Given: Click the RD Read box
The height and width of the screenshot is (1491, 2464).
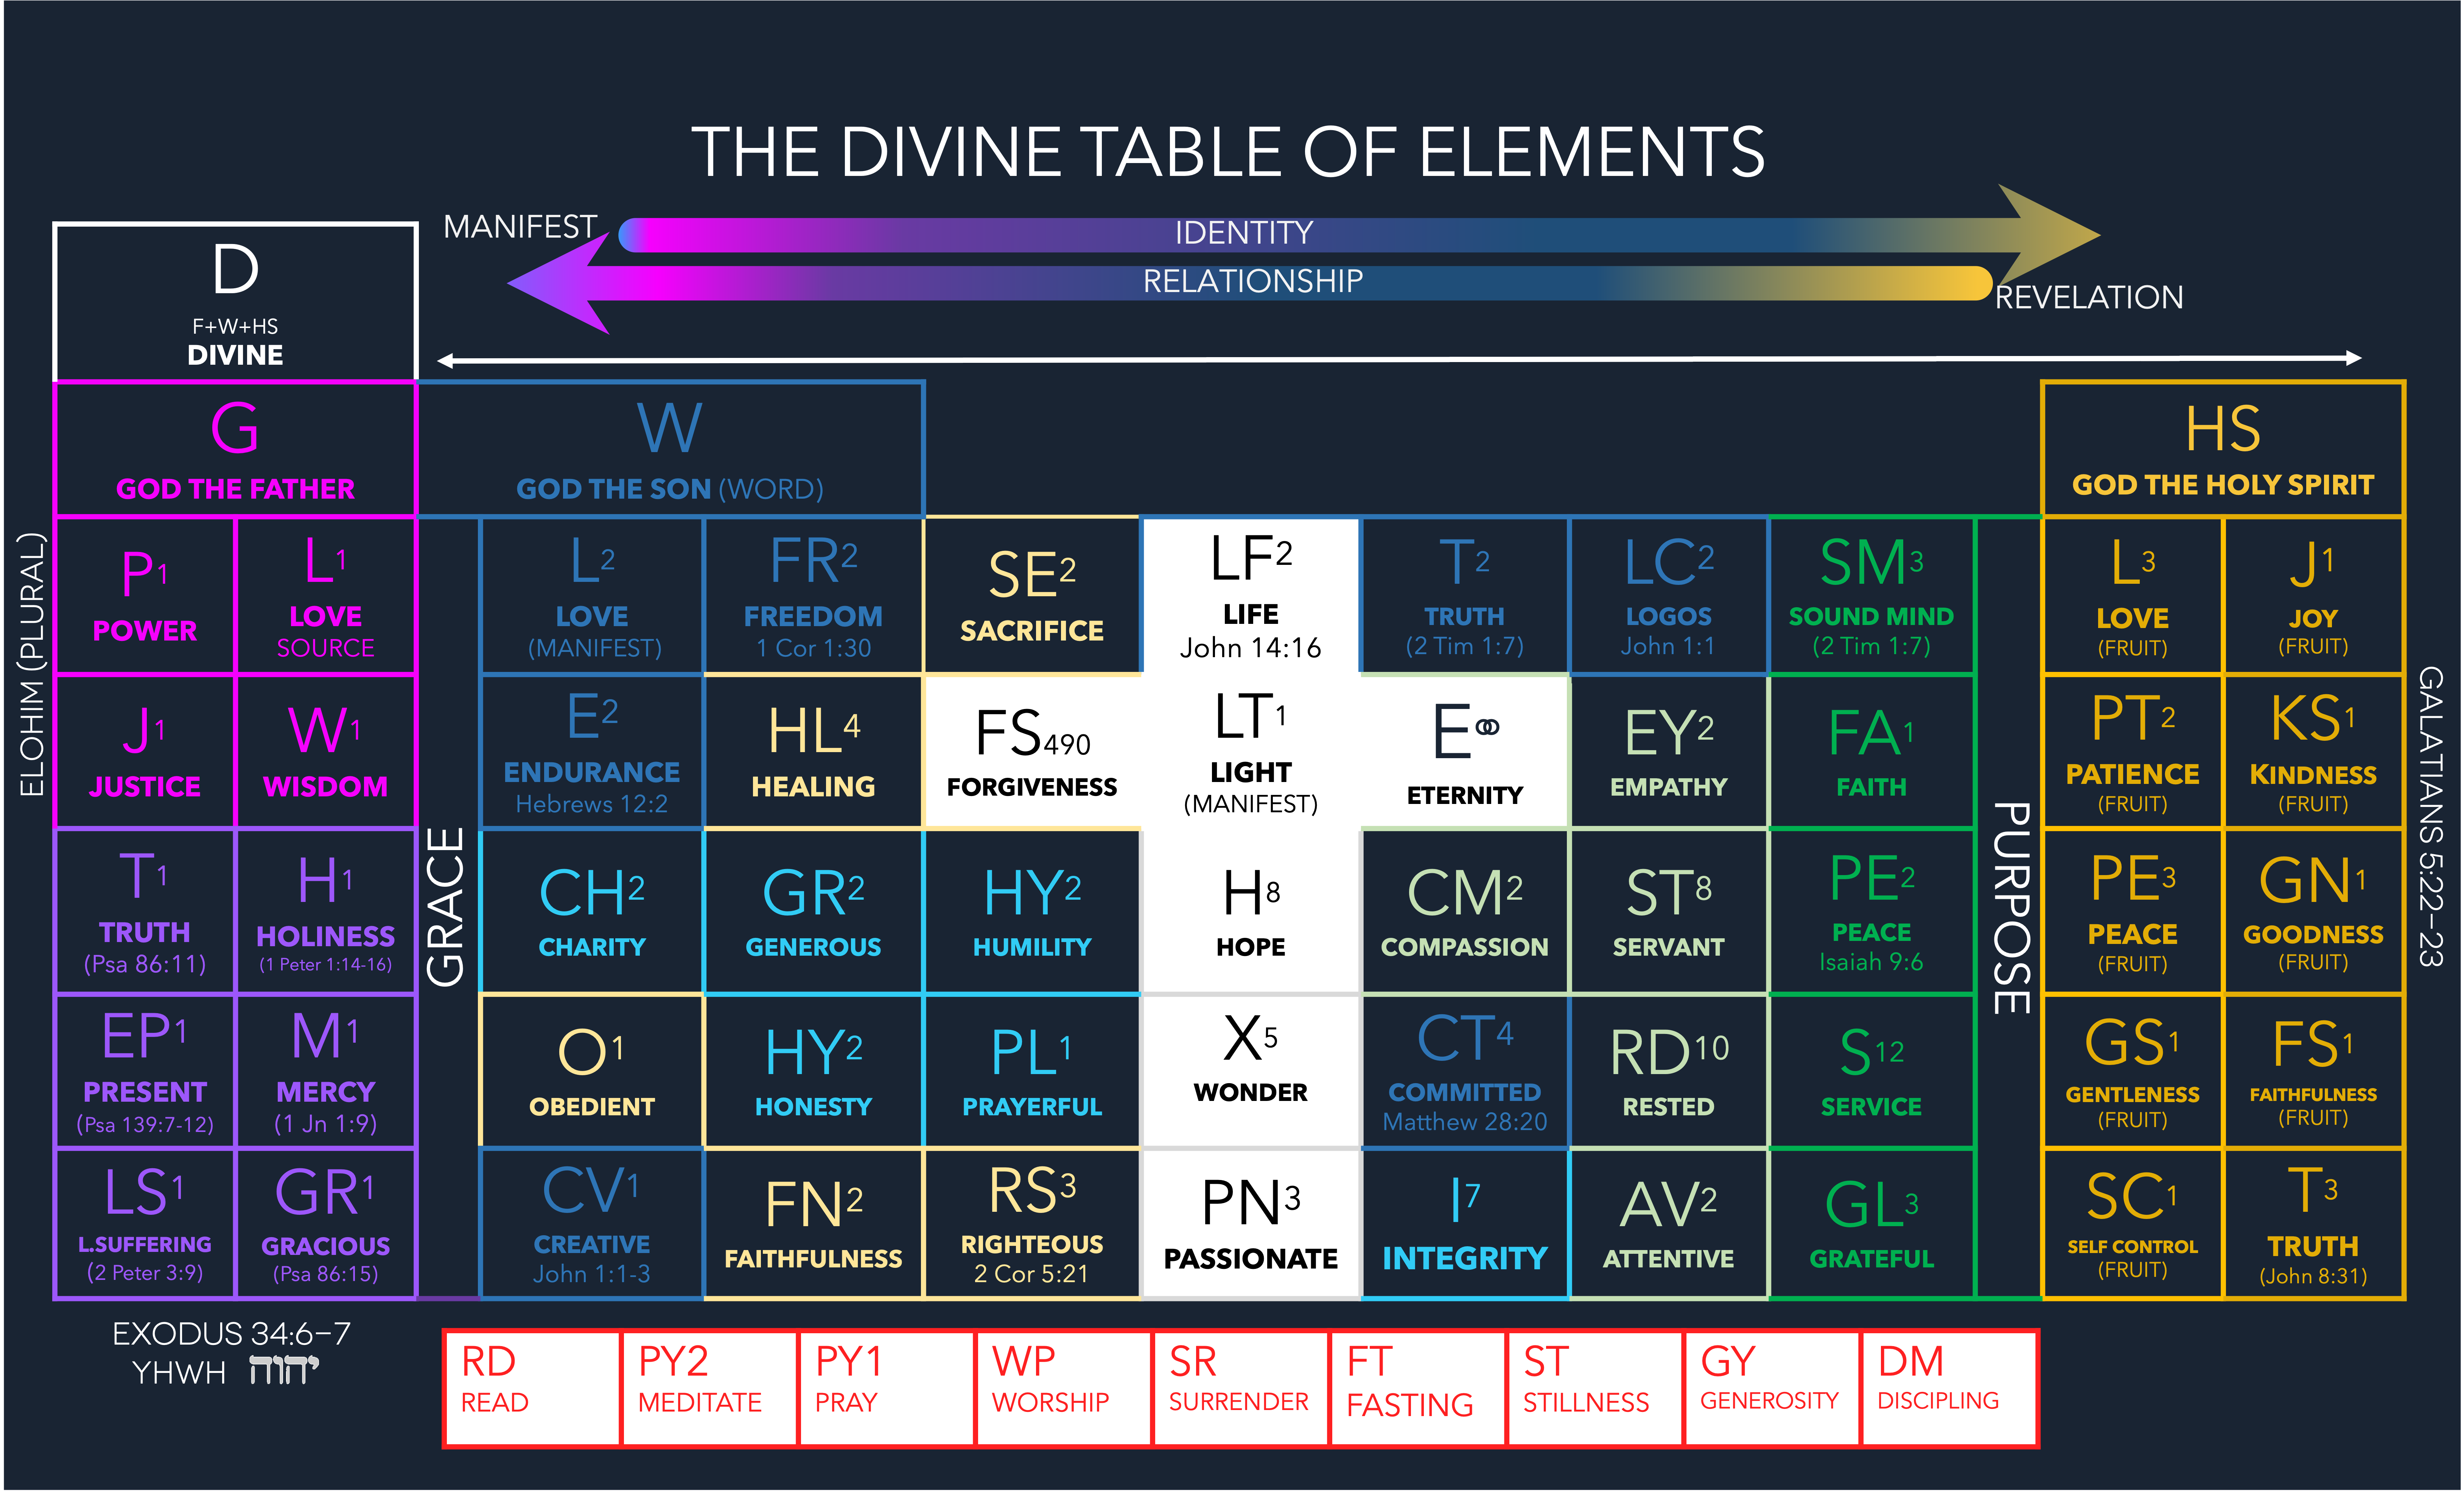Looking at the screenshot, I should [x=532, y=1388].
